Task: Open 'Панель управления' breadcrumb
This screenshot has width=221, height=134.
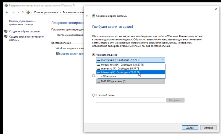Action: [x=46, y=12]
